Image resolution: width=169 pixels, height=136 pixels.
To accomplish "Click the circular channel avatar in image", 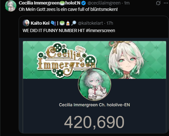I will (95, 84).
